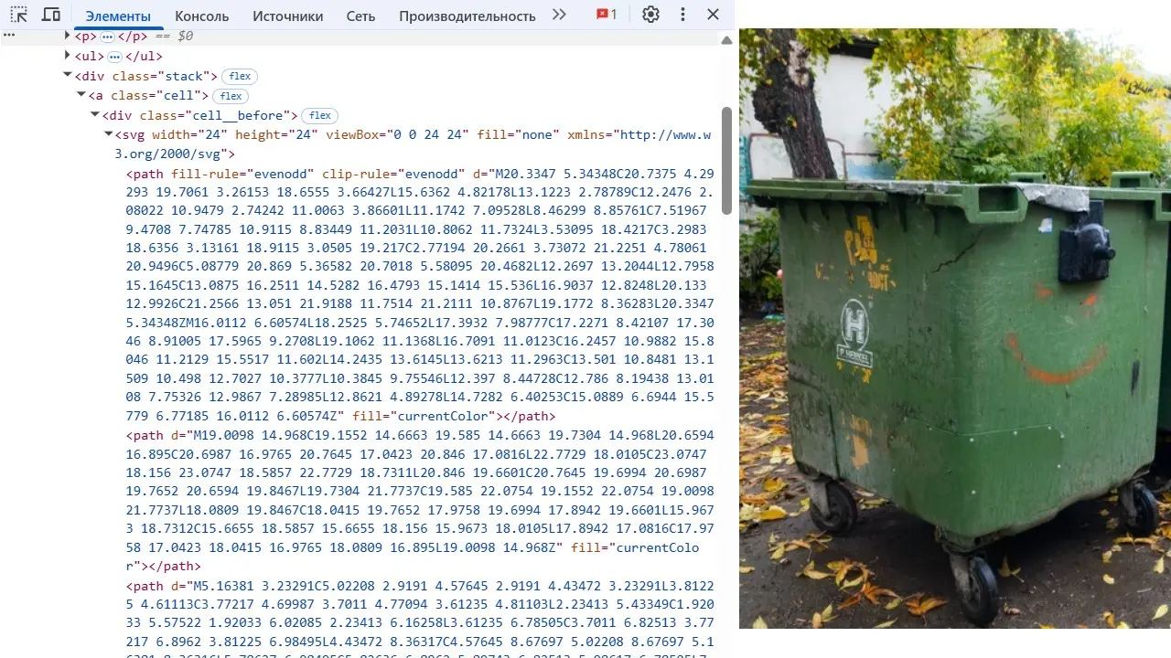The image size is (1171, 658).
Task: Click the viewBox="0 0 24 24" attribute
Action: click(x=397, y=134)
